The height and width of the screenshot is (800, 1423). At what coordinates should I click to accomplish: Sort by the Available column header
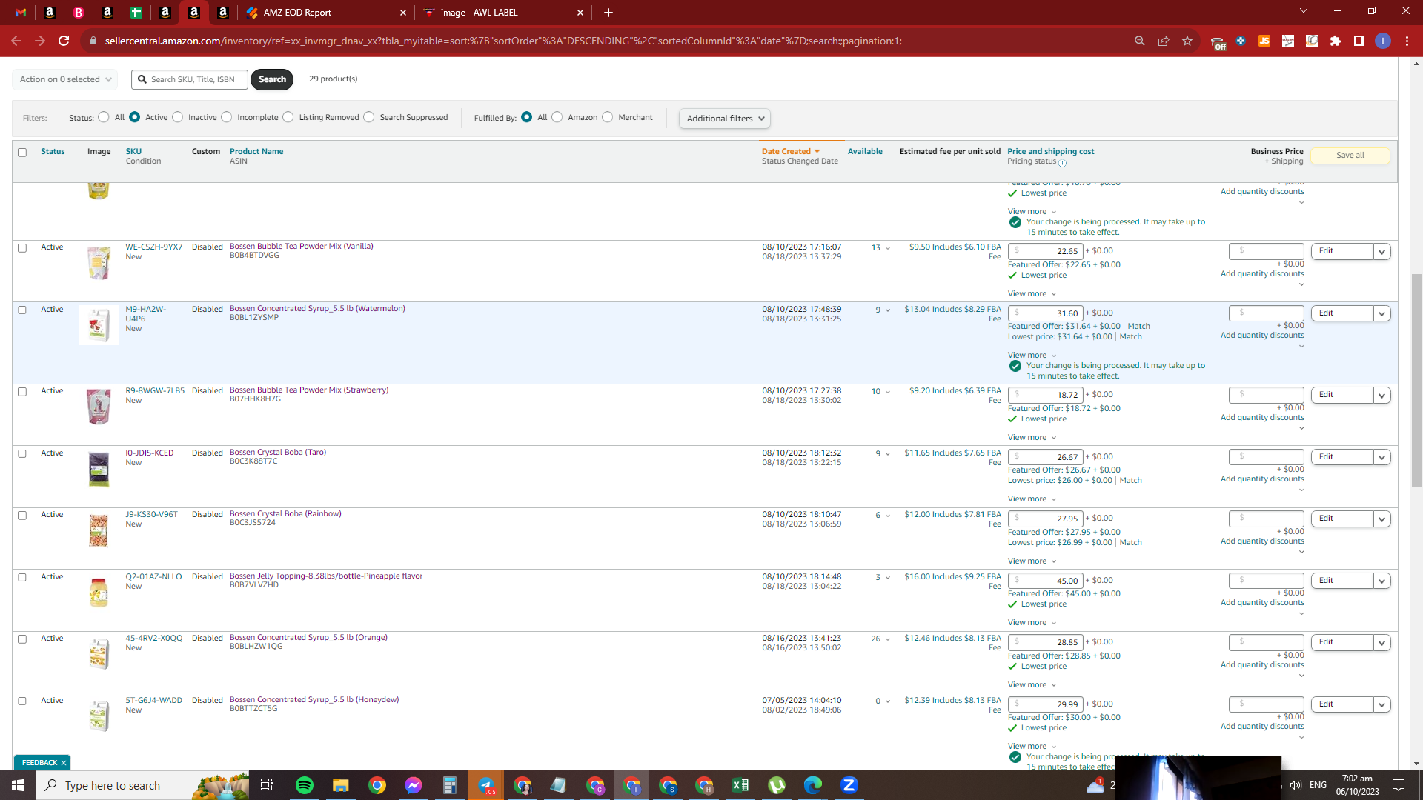click(865, 151)
